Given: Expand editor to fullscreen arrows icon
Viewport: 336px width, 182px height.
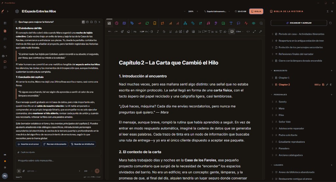Looking at the screenshot, I should click(x=254, y=31).
